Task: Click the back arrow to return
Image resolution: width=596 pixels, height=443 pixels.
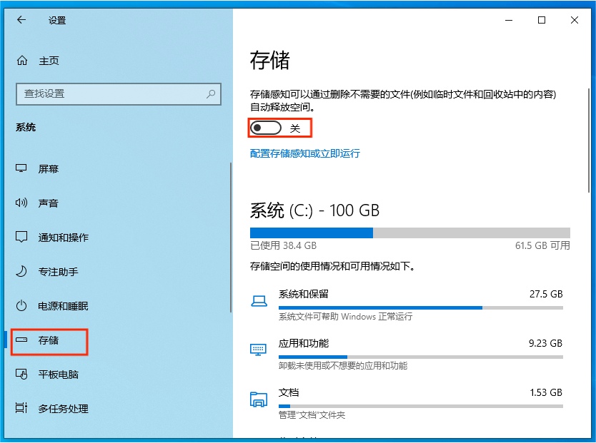Action: click(21, 20)
